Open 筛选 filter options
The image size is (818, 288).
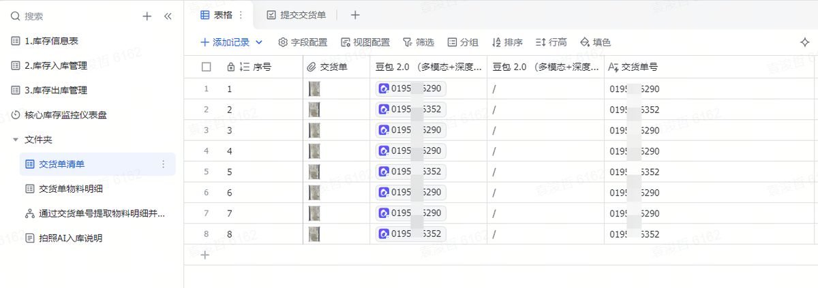coord(419,42)
